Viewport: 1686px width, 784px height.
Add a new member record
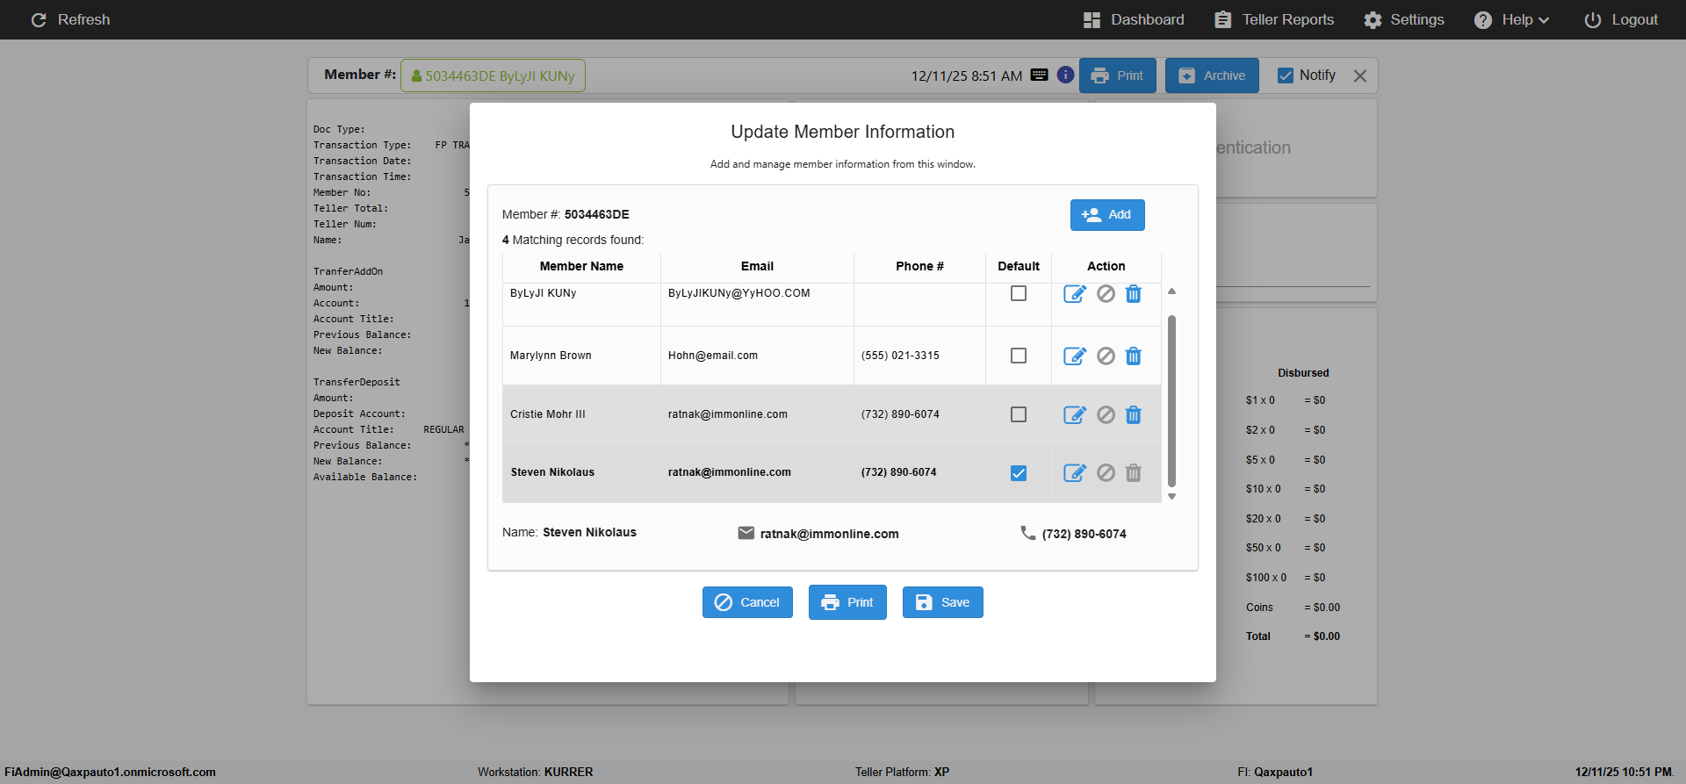pos(1107,215)
